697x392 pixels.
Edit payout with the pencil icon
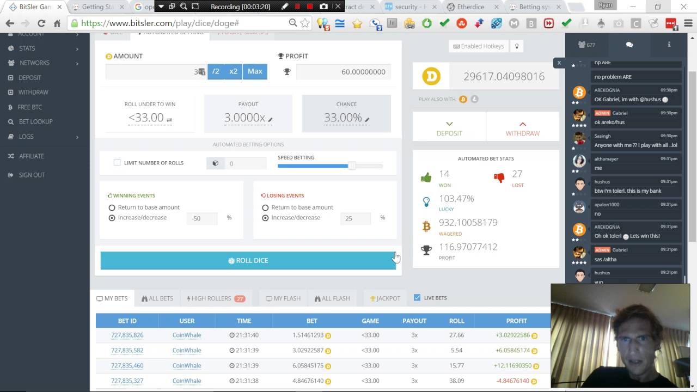270,120
